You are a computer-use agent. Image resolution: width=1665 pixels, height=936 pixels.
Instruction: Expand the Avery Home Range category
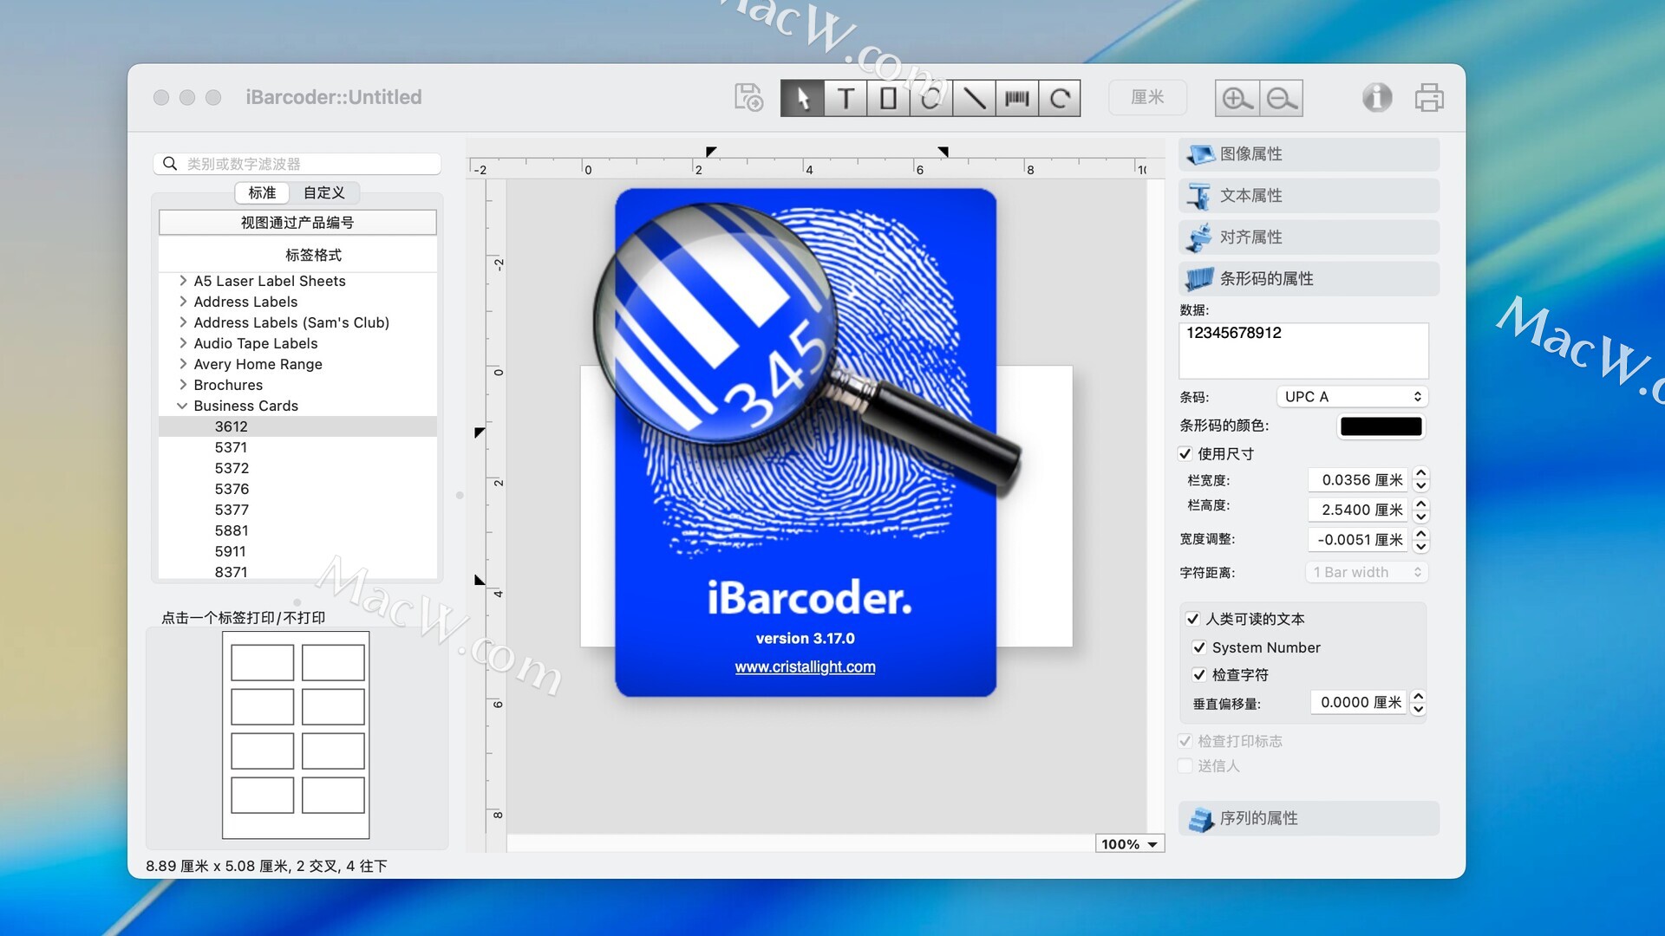pyautogui.click(x=183, y=364)
